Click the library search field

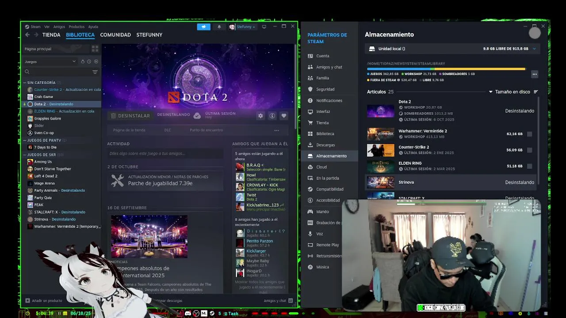coord(57,72)
